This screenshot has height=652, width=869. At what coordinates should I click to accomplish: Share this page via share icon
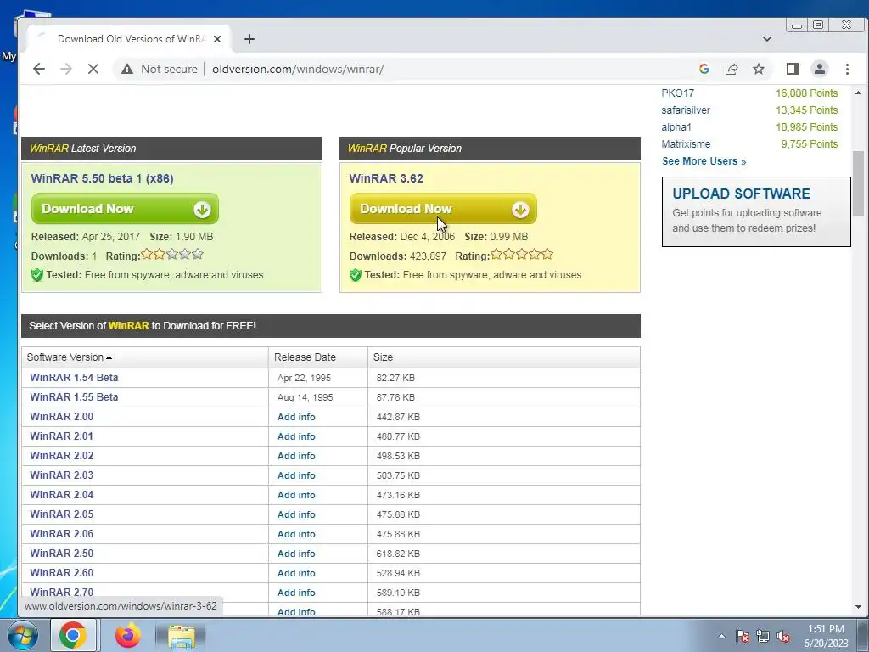732,69
